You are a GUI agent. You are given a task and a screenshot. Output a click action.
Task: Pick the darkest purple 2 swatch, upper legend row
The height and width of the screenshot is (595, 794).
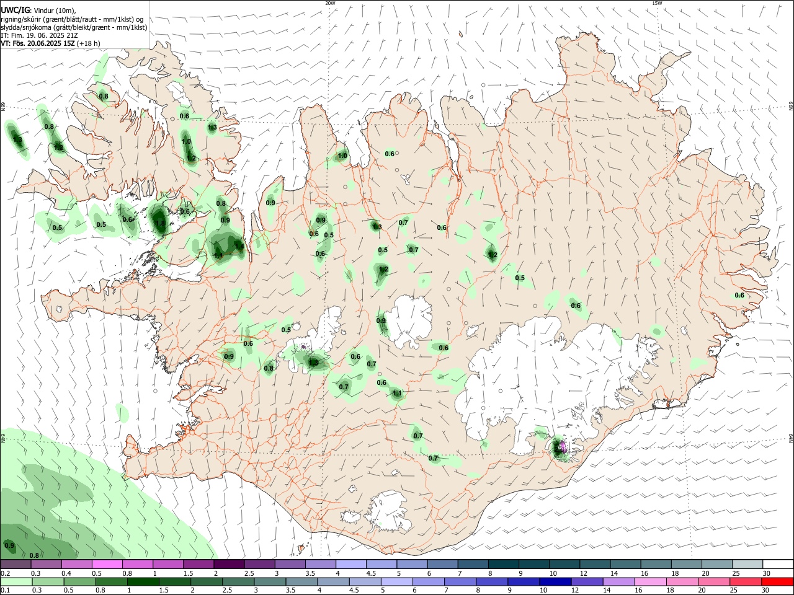[x=228, y=565]
